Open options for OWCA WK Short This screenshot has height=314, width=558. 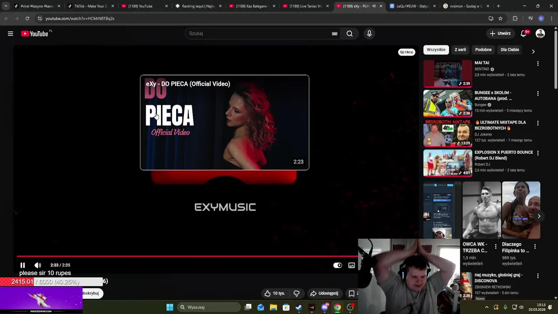[x=495, y=246]
